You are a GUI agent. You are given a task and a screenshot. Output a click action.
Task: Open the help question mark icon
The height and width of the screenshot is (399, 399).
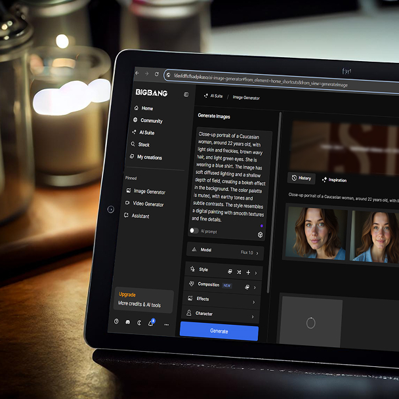click(116, 321)
